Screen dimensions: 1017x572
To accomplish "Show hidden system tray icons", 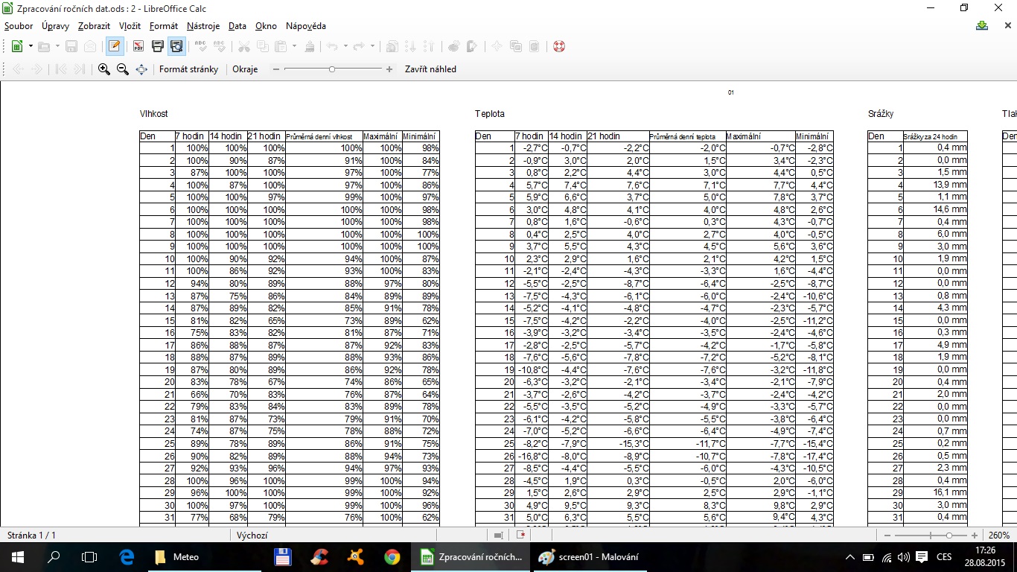I will (x=850, y=557).
